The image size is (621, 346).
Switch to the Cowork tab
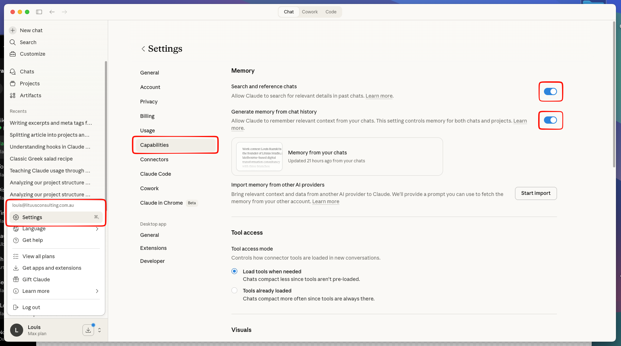coord(310,12)
